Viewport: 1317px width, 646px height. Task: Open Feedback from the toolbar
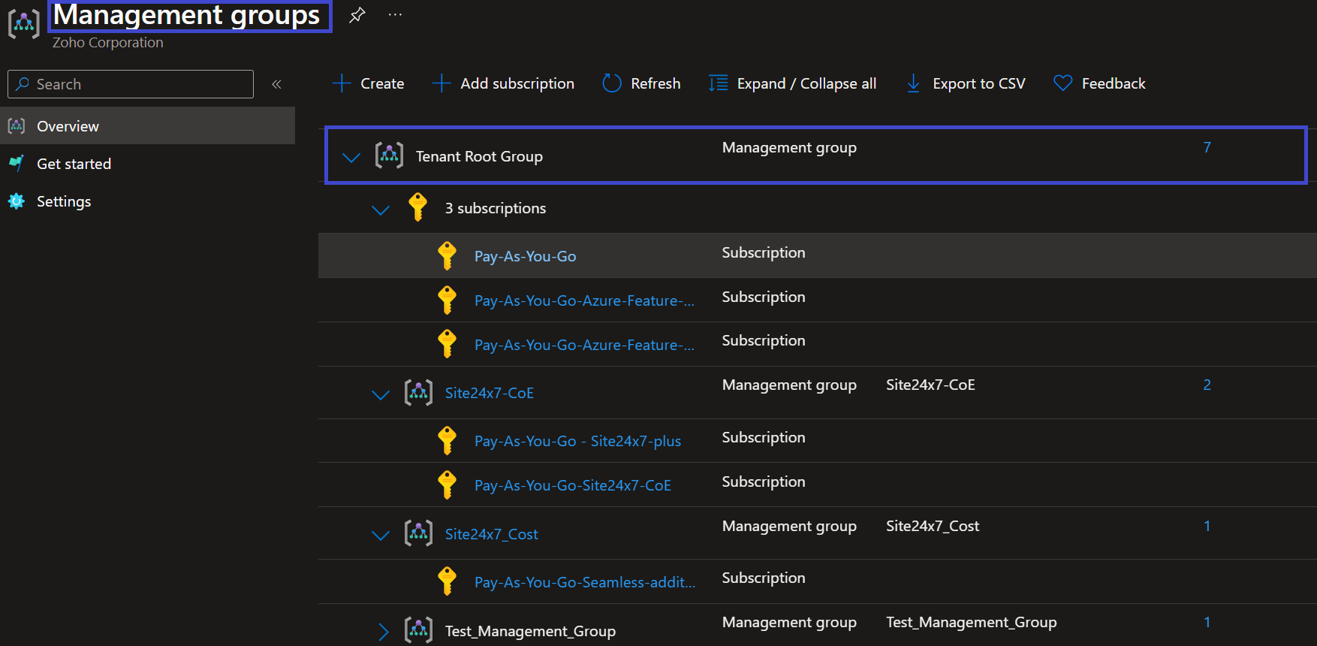click(1100, 83)
